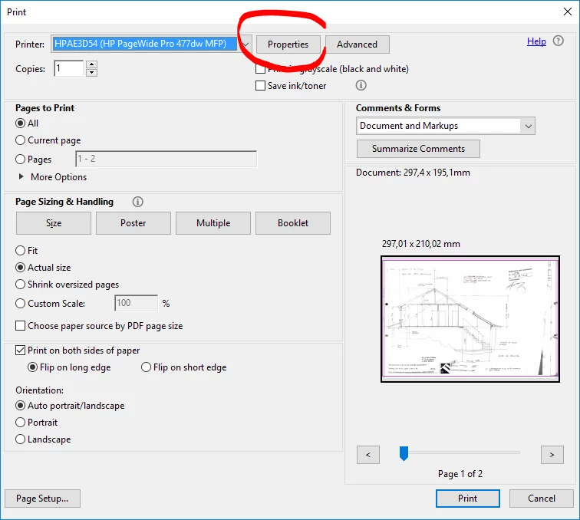Choose Shrink oversized pages
This screenshot has width=580, height=520.
coord(21,284)
